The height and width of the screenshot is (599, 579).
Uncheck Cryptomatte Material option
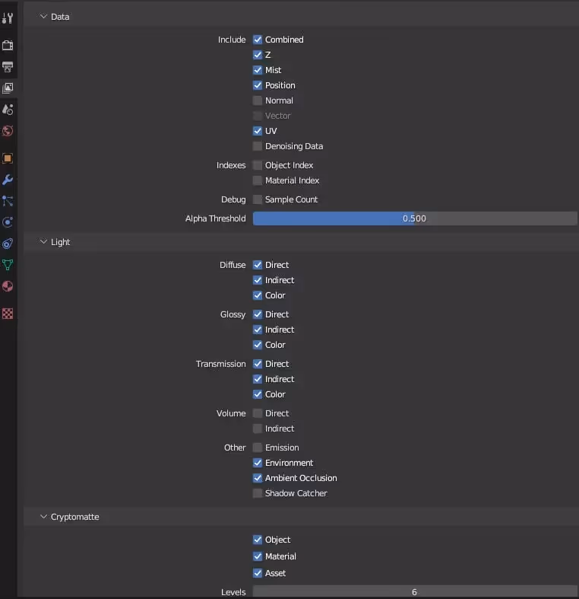point(258,556)
